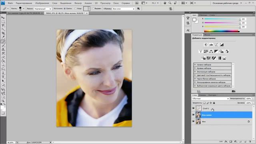Viewport: 256px width, 144px height.
Task: Open the Образец Все слои dropdown
Action: pyautogui.click(x=124, y=9)
